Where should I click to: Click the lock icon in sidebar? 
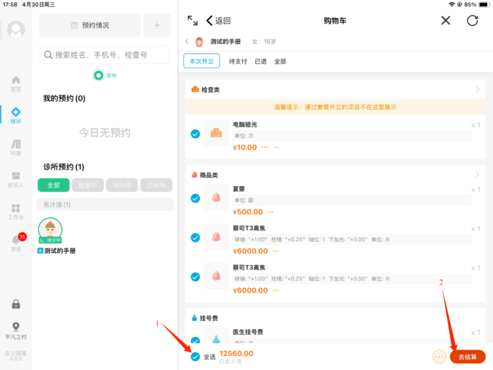(x=16, y=304)
